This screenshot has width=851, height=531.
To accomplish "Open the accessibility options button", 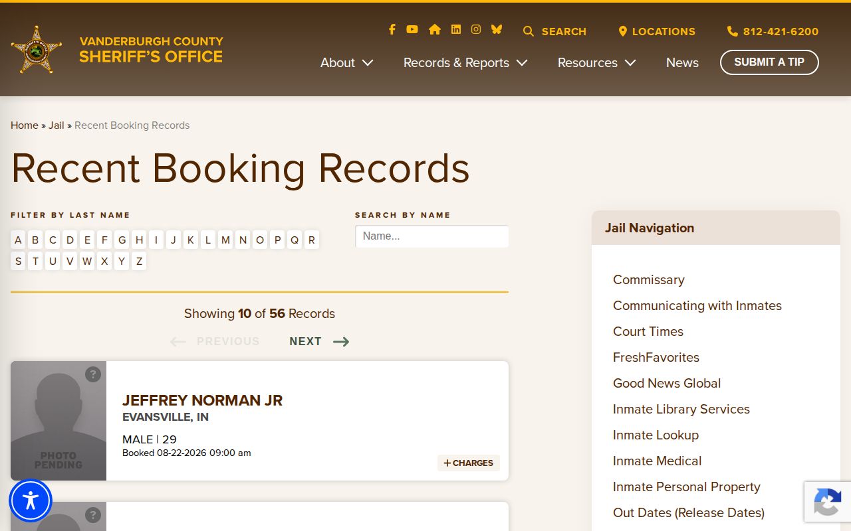I will coord(31,500).
